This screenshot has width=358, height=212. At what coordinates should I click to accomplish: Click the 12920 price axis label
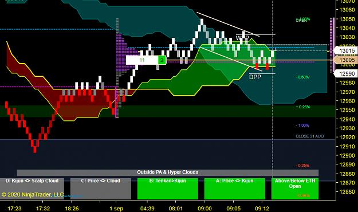point(347,138)
